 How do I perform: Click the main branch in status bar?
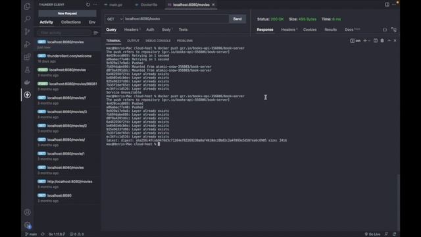(x=31, y=234)
